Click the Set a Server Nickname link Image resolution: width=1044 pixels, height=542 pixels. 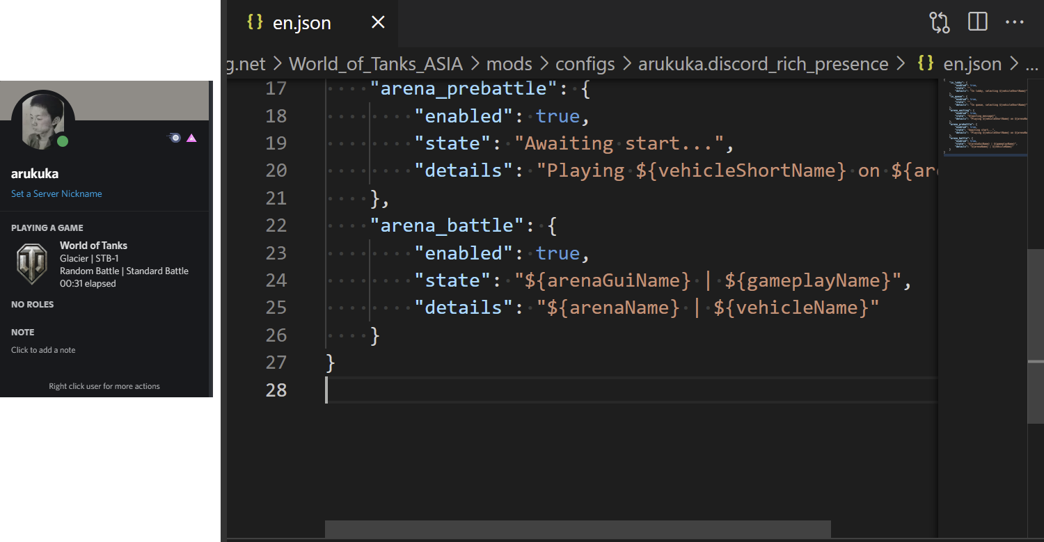(x=56, y=194)
